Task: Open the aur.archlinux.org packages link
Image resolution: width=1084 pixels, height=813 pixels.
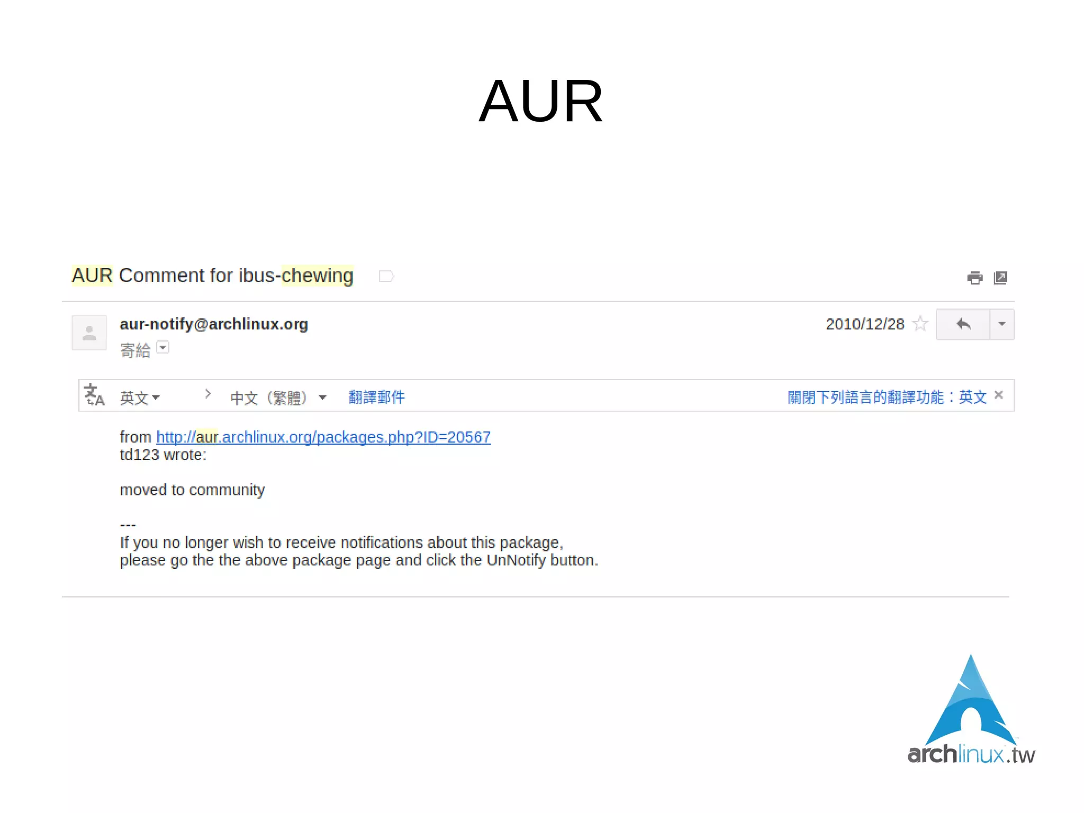Action: (323, 437)
